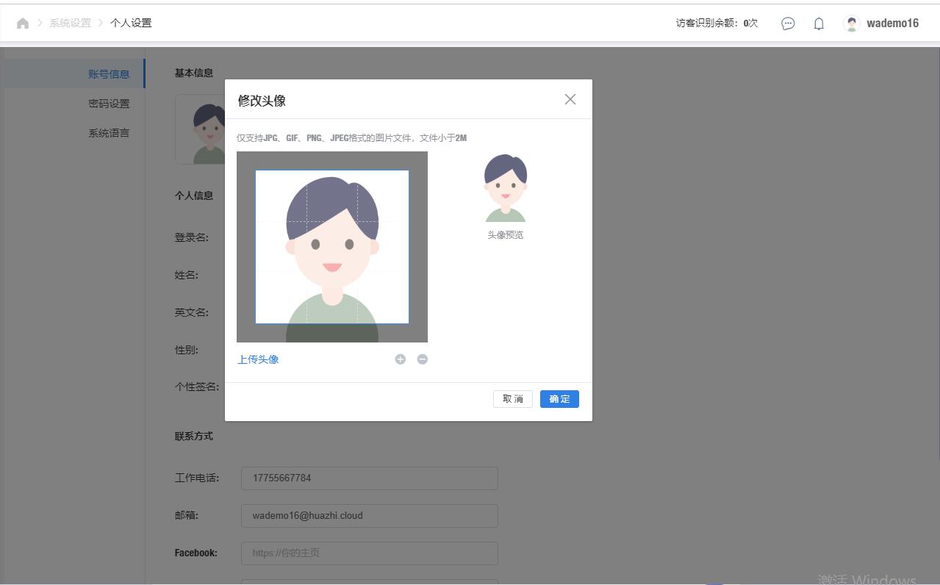Switch to 密码设置 sidebar tab
The image size is (940, 585).
[x=109, y=104]
